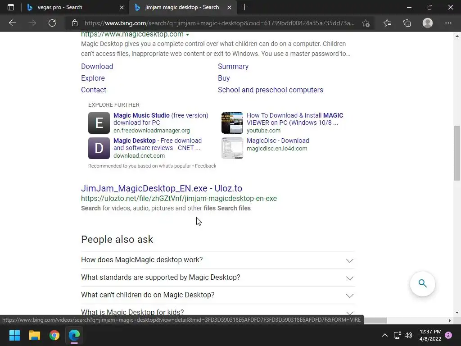The height and width of the screenshot is (346, 461).
Task: View site information lock icon
Action: [x=75, y=23]
